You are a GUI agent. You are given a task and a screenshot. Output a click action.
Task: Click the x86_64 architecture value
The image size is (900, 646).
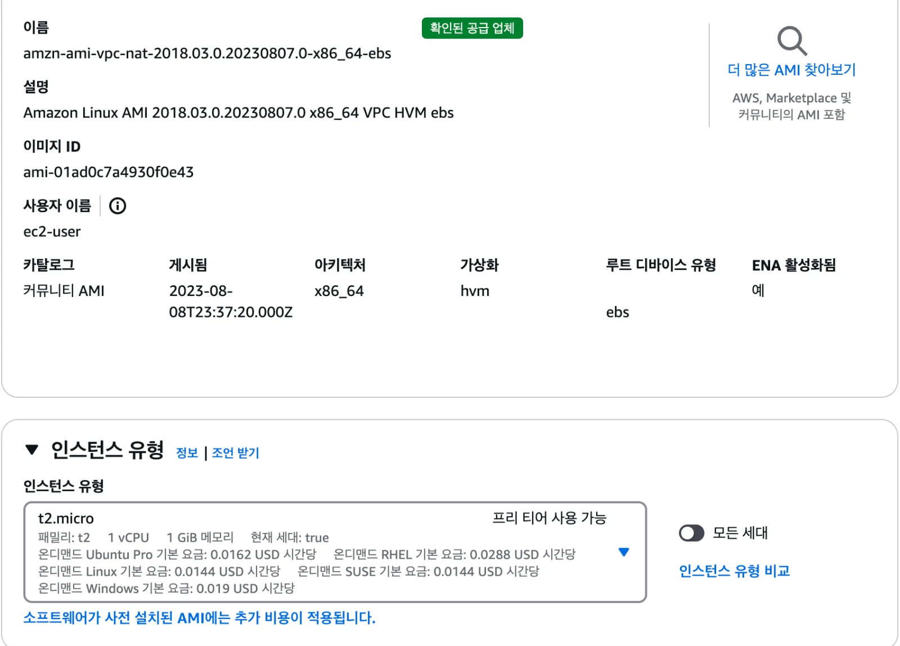click(x=339, y=291)
